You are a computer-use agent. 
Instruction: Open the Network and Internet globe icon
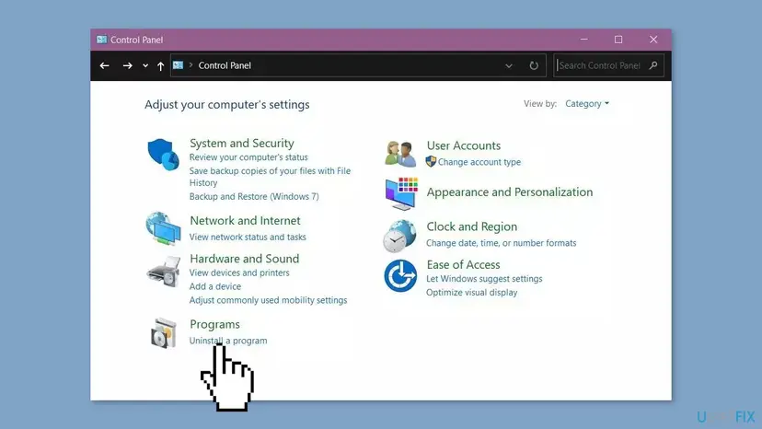point(163,228)
